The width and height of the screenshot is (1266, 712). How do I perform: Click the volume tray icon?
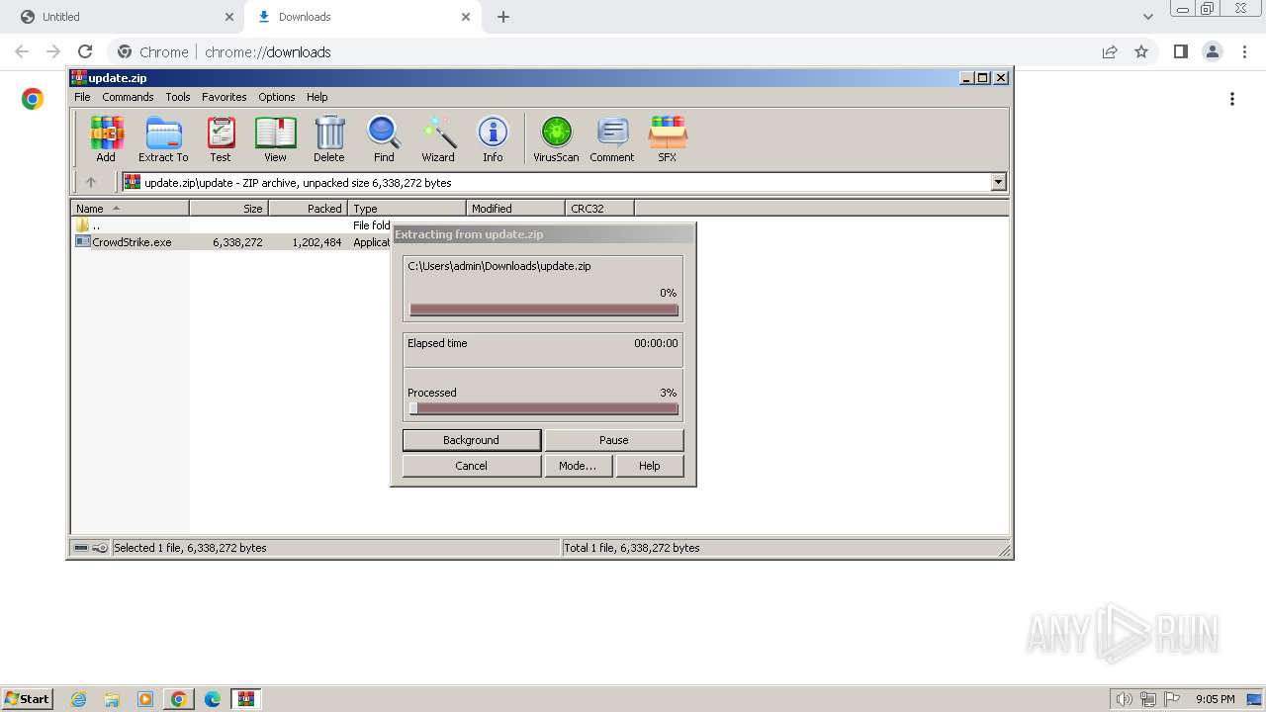coord(1125,699)
